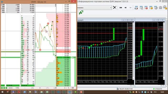
Task: Maximize the right-hand chart child window
Action: 158,20
